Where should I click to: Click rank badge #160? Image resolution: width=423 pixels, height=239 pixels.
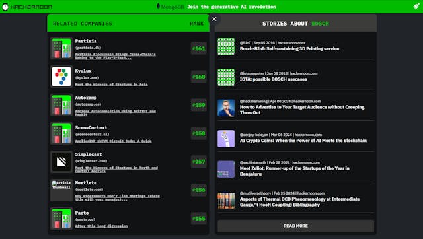coord(199,77)
